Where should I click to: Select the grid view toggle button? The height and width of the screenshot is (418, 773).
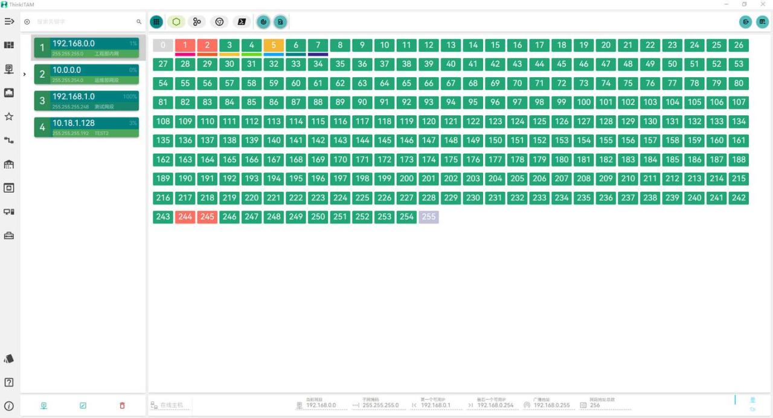click(156, 22)
